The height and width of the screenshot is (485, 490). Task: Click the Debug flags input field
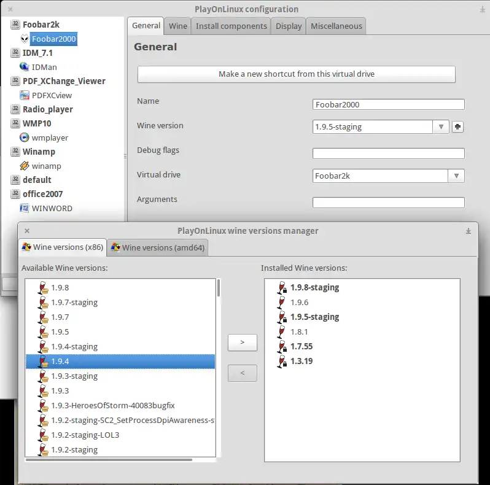pyautogui.click(x=389, y=153)
